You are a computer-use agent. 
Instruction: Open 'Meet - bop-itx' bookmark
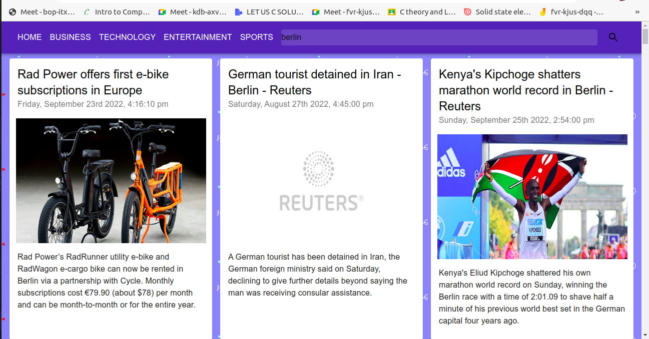(x=43, y=12)
